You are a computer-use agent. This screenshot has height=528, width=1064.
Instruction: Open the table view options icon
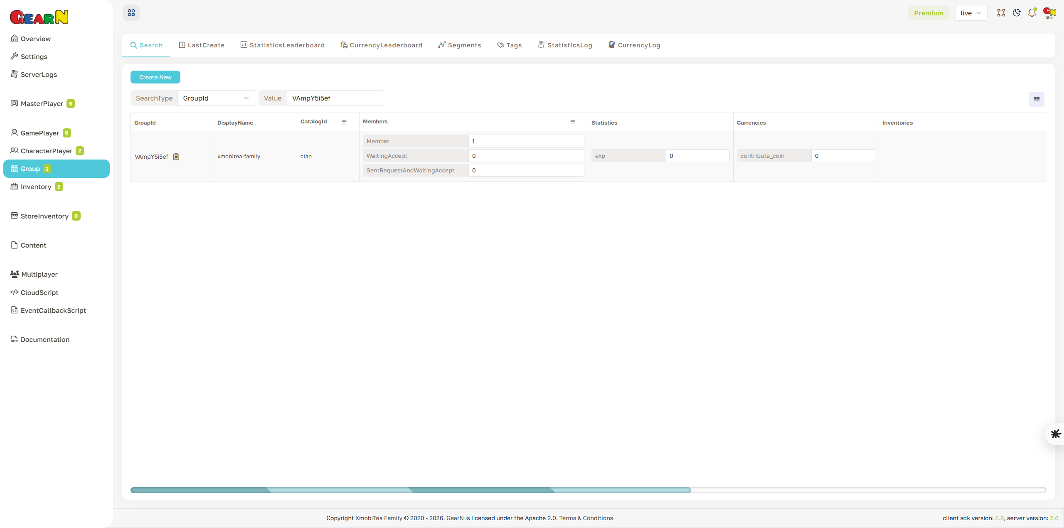[x=1036, y=99]
